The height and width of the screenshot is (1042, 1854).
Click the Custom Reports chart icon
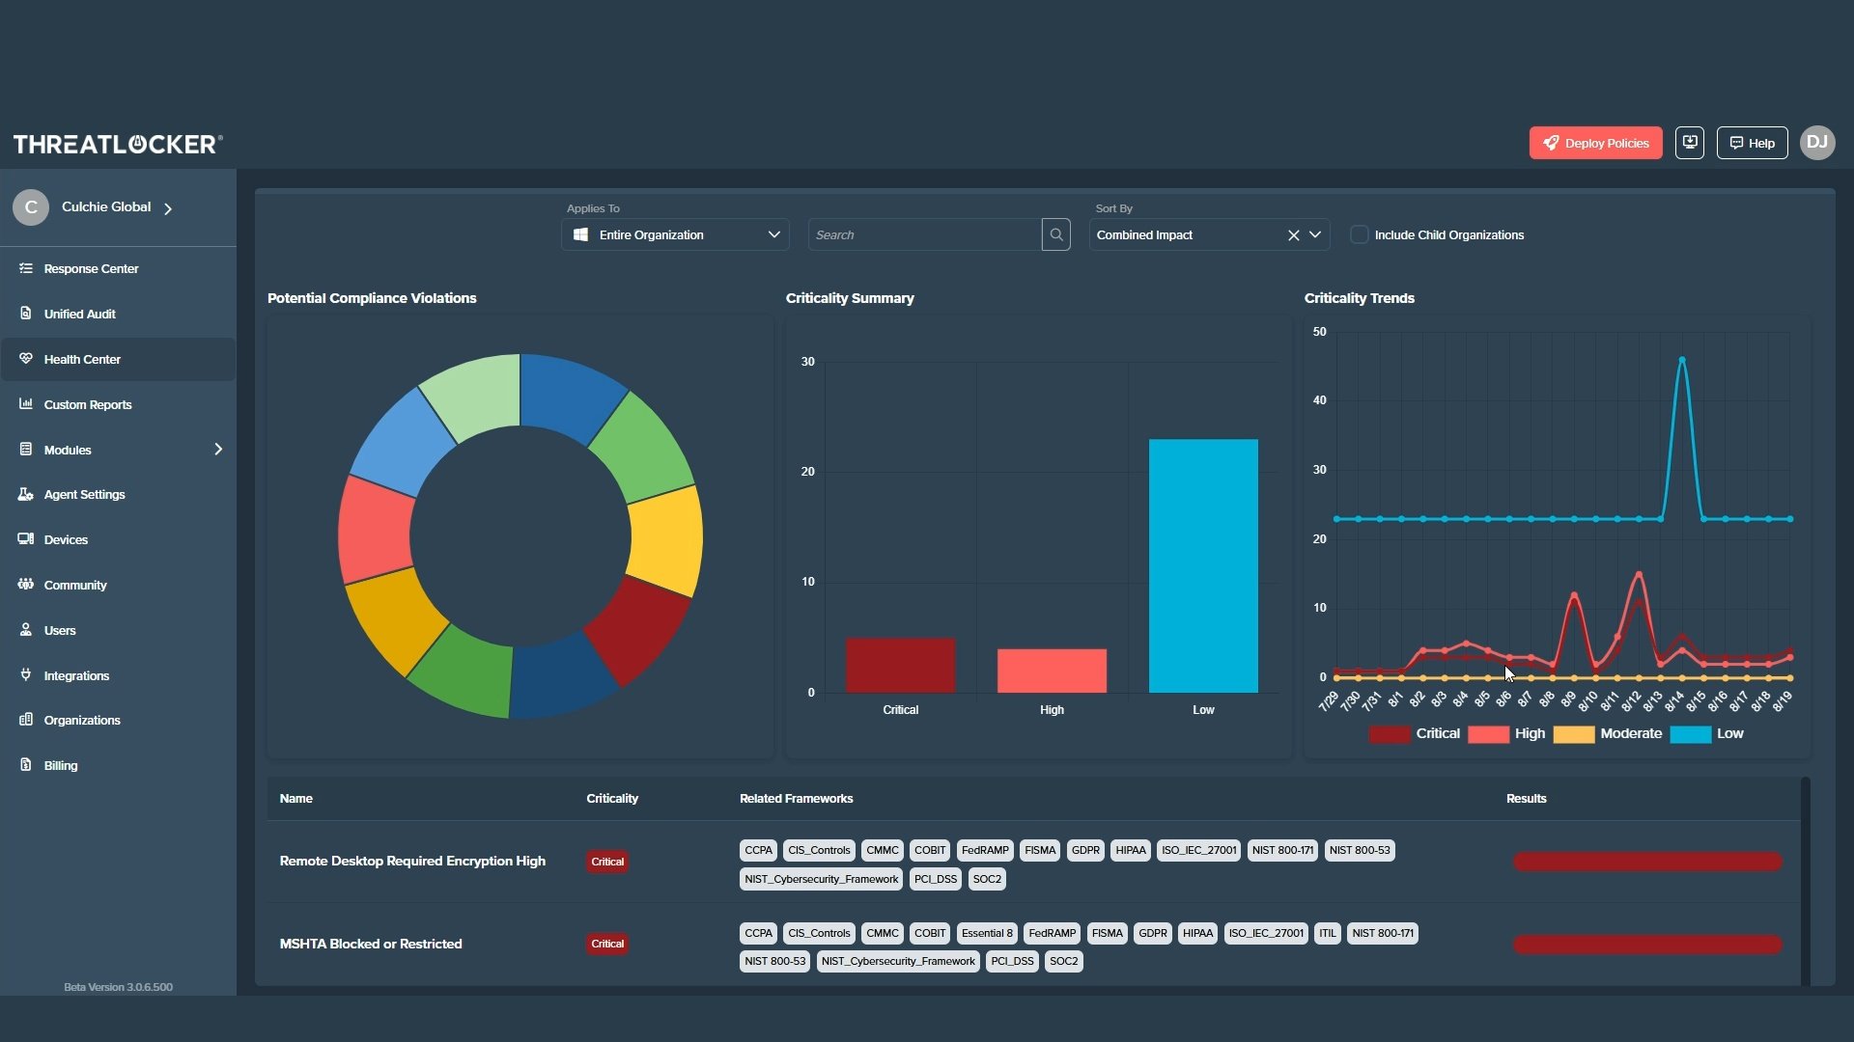pos(26,403)
